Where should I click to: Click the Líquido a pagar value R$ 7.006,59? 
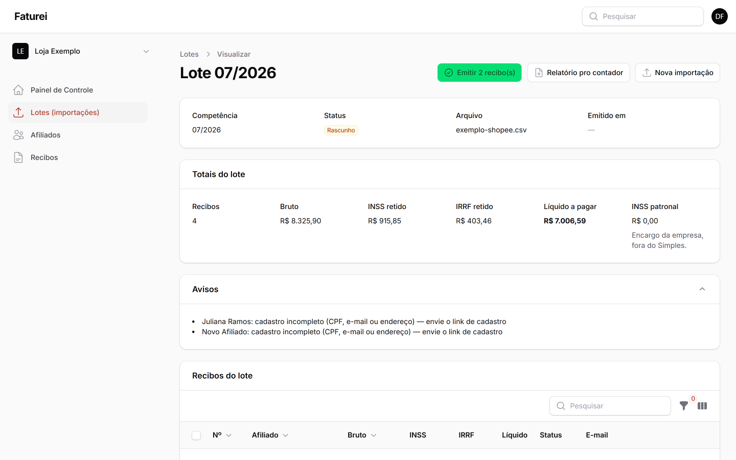(x=565, y=221)
